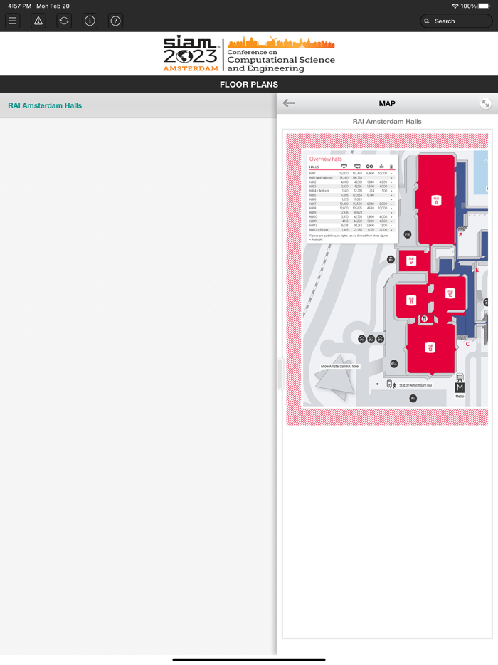
Task: Tap the SIAM 2023 Amsterdam conference banner
Action: pos(249,54)
